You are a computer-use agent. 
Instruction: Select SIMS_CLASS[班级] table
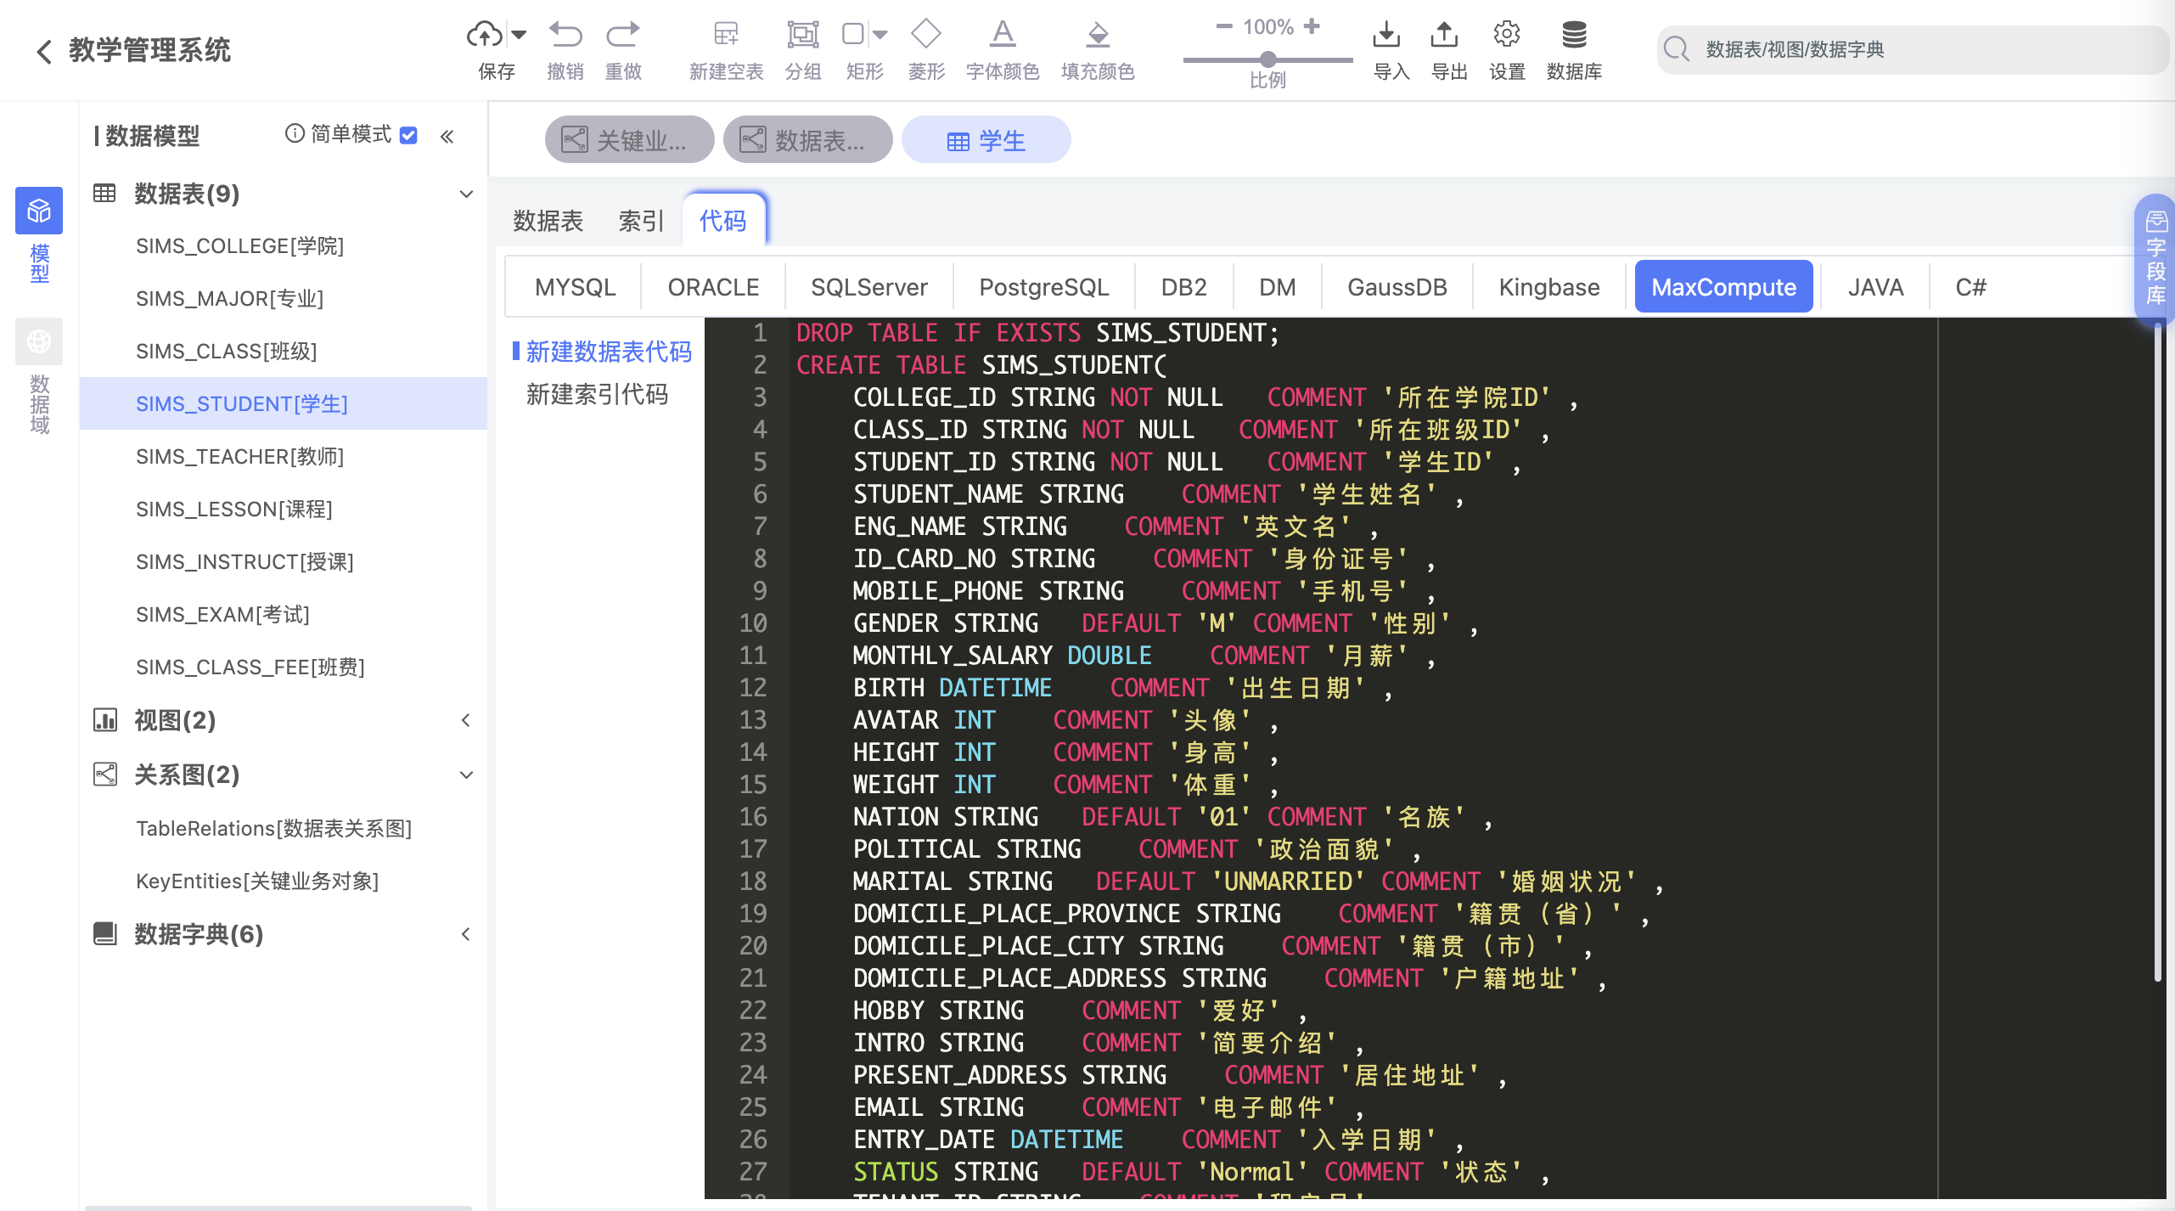[x=227, y=352]
